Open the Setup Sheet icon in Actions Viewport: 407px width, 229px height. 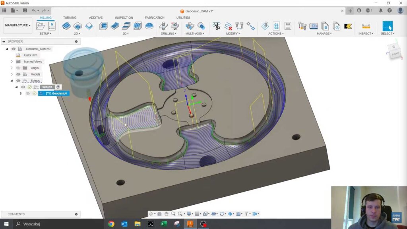coord(288,26)
